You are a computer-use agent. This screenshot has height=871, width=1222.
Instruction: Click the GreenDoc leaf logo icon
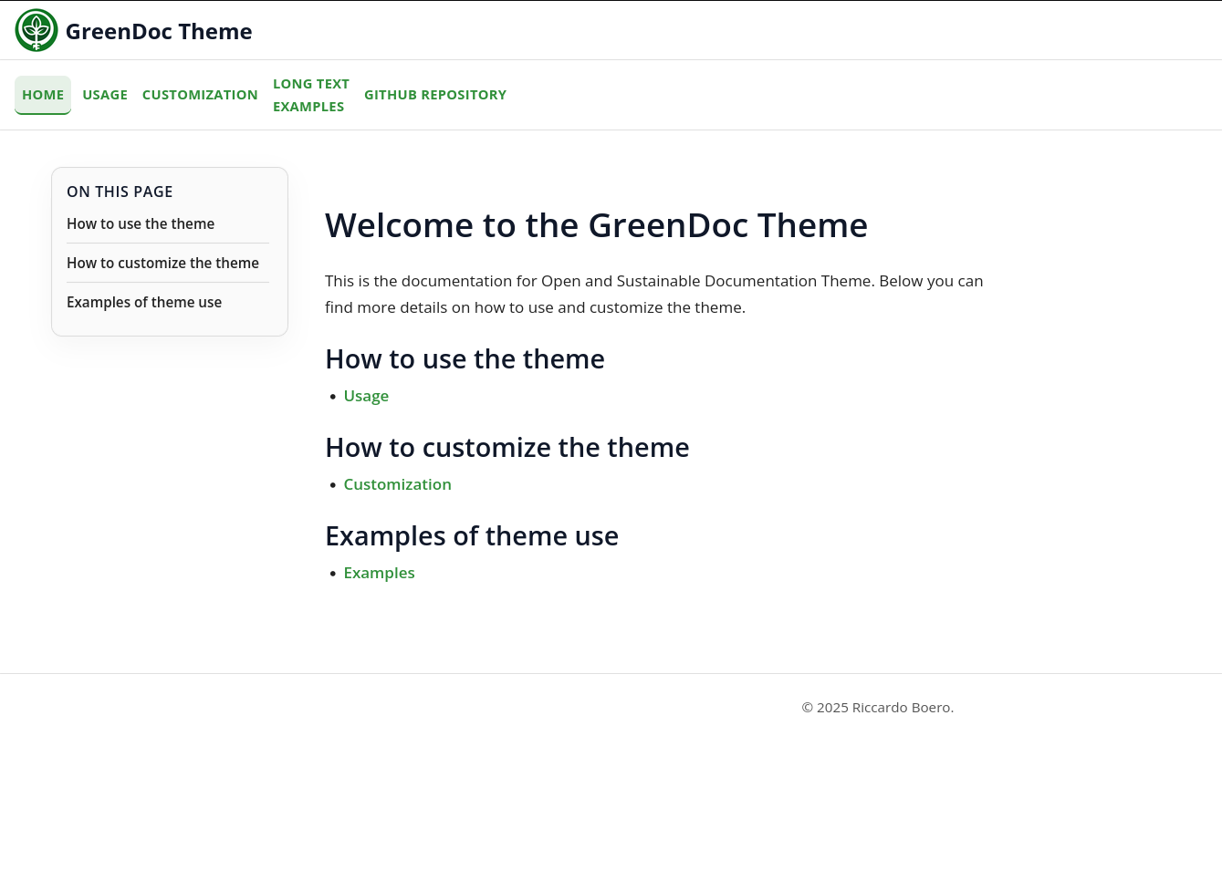pyautogui.click(x=37, y=30)
